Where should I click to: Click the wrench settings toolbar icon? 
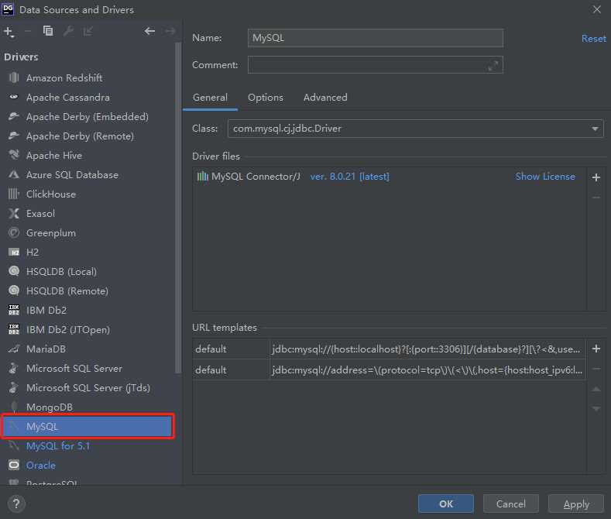tap(68, 31)
